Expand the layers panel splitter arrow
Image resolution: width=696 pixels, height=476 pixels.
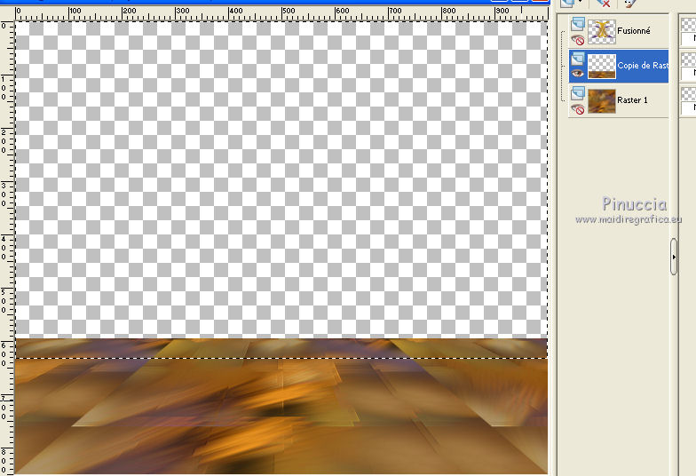[674, 257]
